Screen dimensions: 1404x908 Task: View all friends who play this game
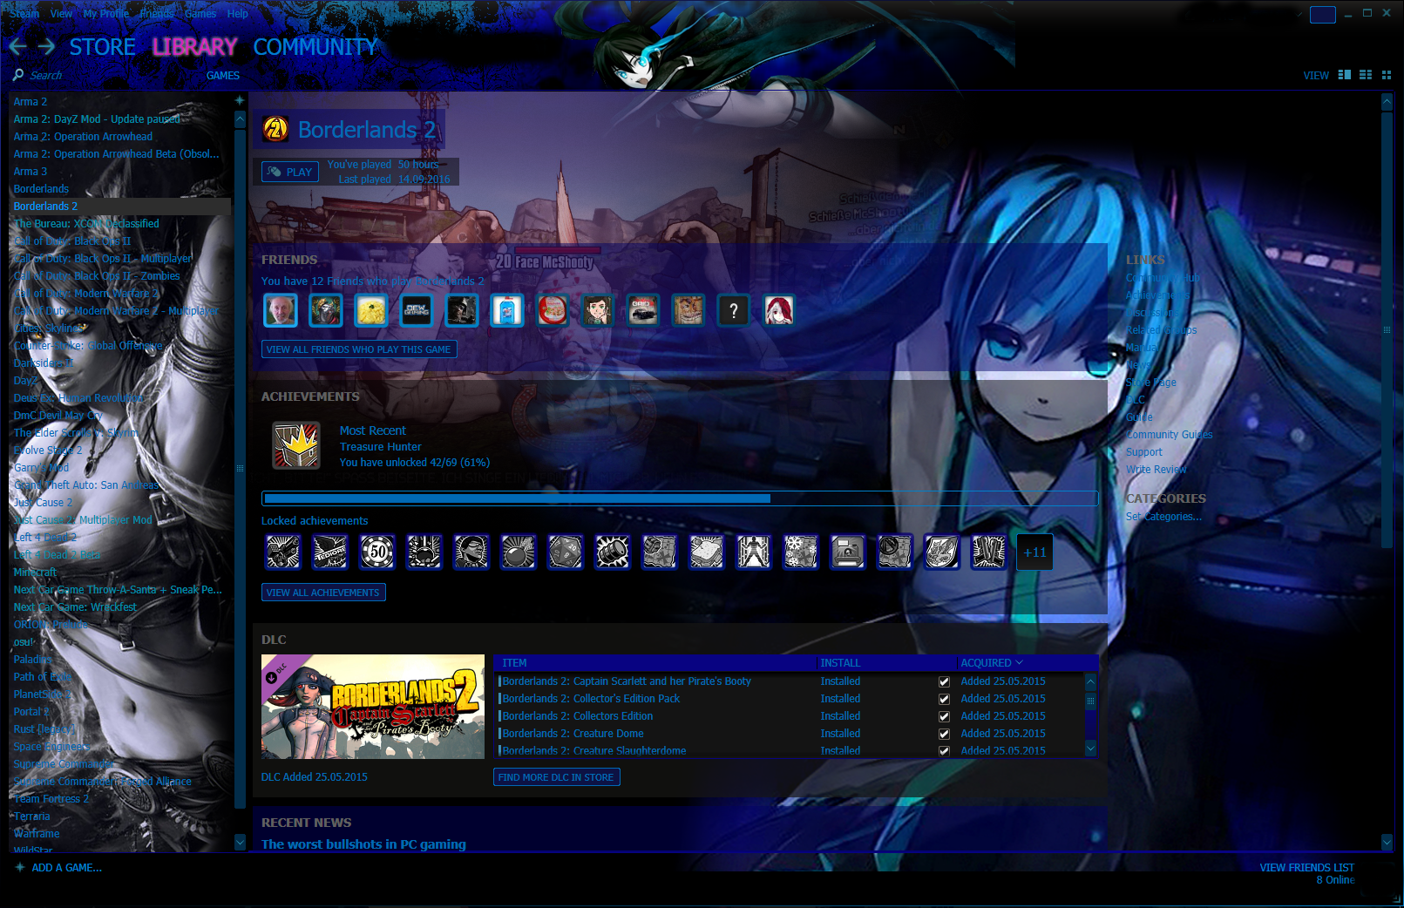[359, 349]
